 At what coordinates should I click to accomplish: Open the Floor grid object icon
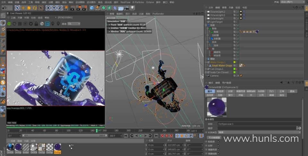[x=121, y=8]
